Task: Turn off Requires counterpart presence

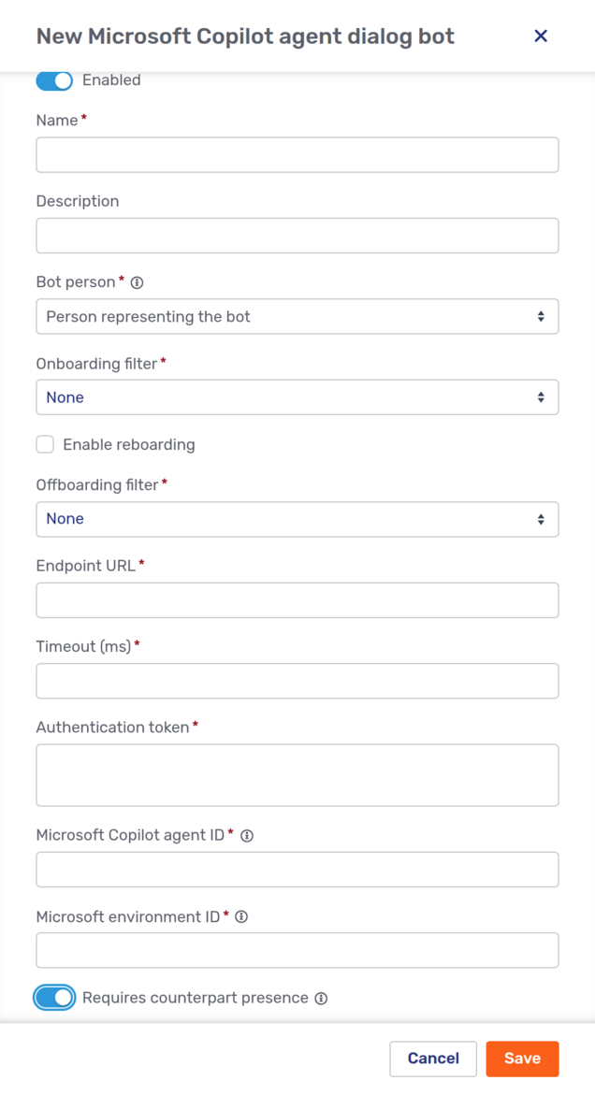Action: [x=53, y=998]
